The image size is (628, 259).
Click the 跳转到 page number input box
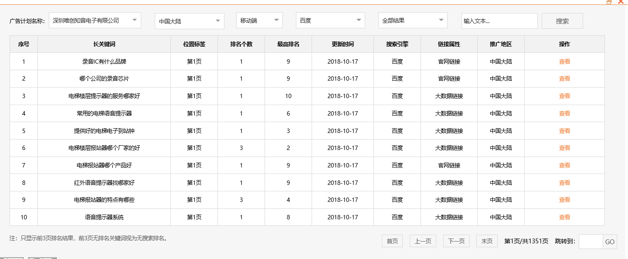click(591, 242)
